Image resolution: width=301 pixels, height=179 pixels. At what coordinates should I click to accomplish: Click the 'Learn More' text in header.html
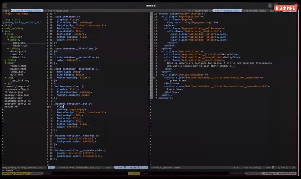click(x=175, y=89)
